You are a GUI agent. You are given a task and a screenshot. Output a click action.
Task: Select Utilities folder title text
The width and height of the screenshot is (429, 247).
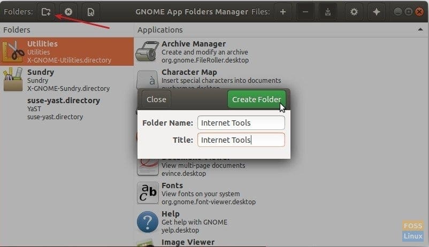42,44
